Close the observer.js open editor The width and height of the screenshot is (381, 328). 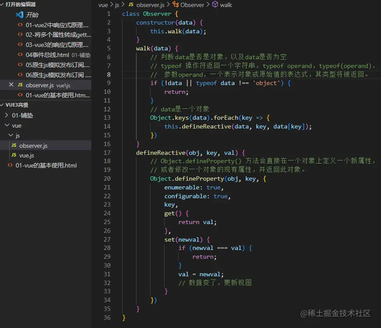tap(11, 85)
